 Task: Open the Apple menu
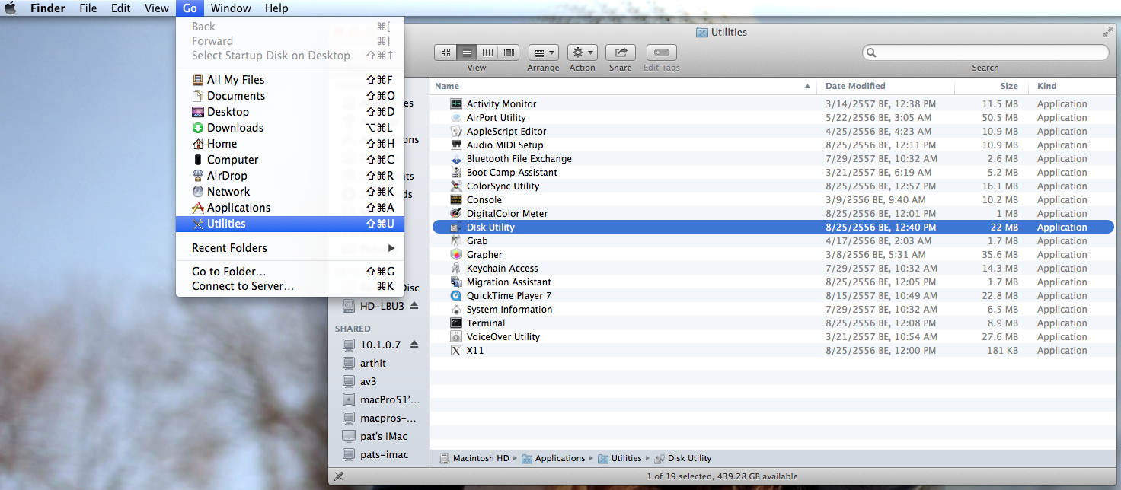point(11,8)
